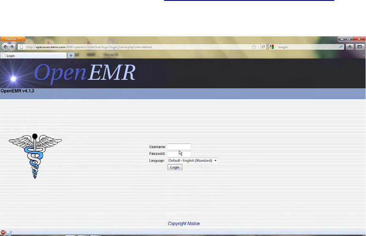
Task: Click the Password input field
Action: [179, 154]
